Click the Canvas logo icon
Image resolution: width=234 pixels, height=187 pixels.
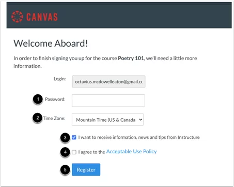(x=17, y=17)
